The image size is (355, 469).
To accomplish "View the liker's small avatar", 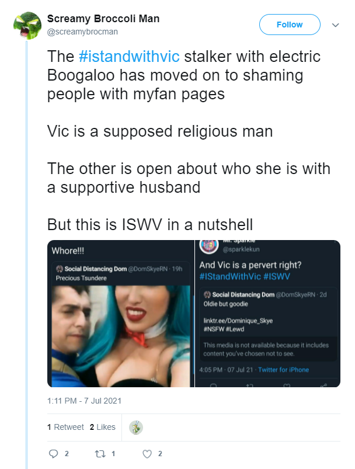I will click(136, 428).
